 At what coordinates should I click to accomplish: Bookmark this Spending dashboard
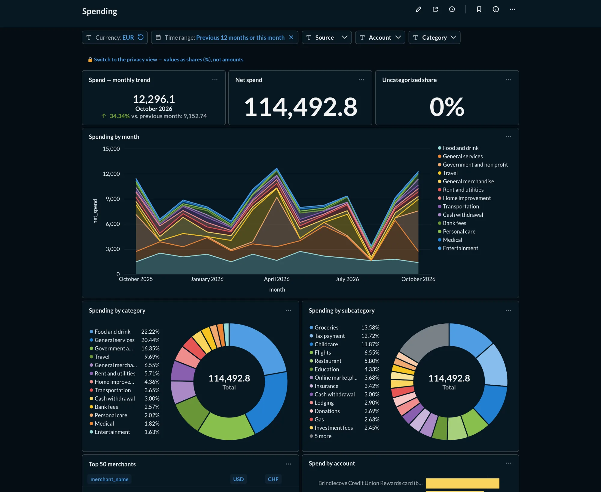tap(479, 9)
